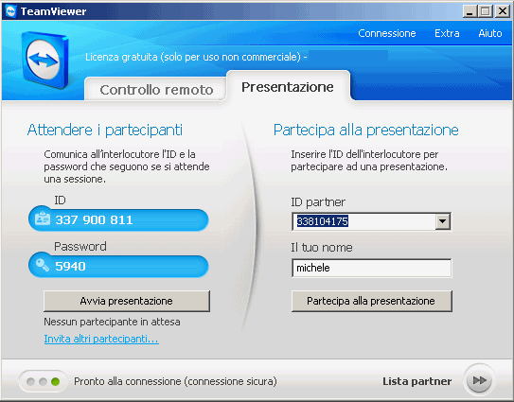Open the Aiuto menu

tap(490, 33)
